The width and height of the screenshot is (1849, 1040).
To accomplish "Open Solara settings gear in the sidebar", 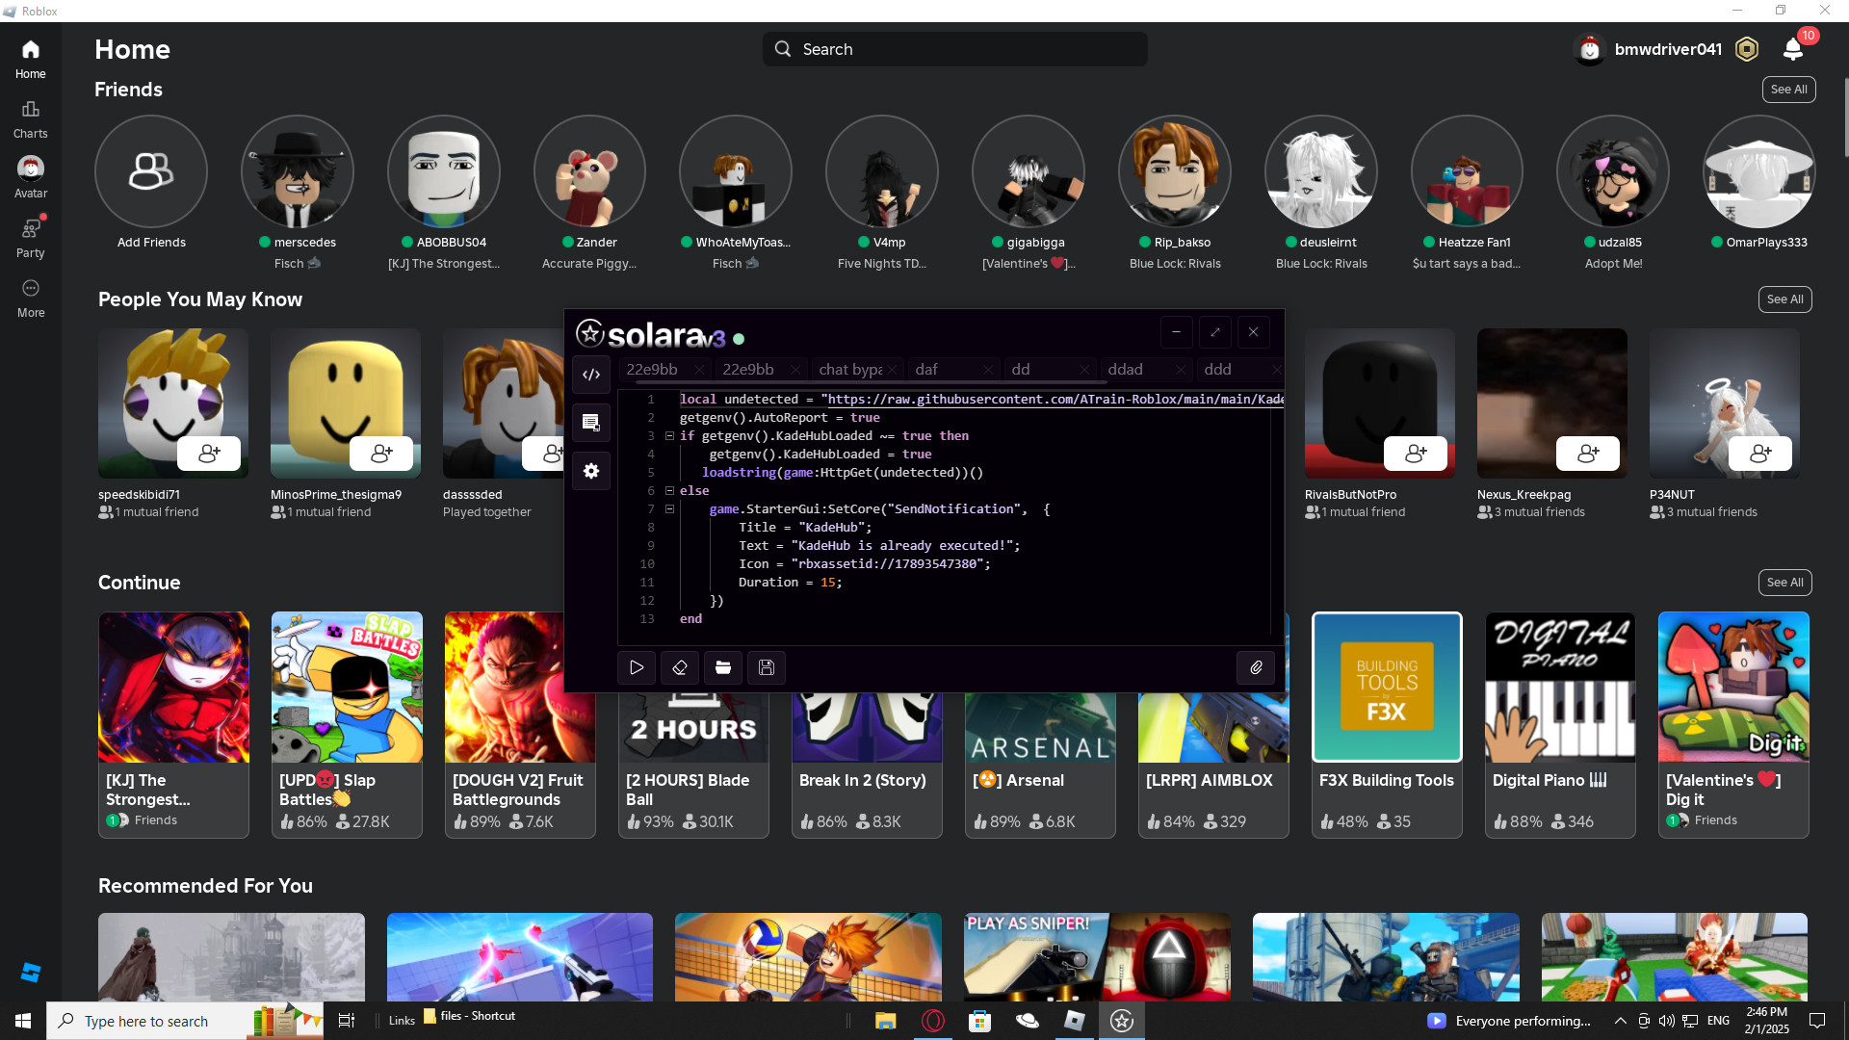I will tap(591, 471).
